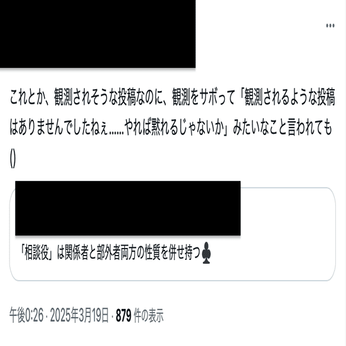Open the redacted author profile header

click(97, 34)
